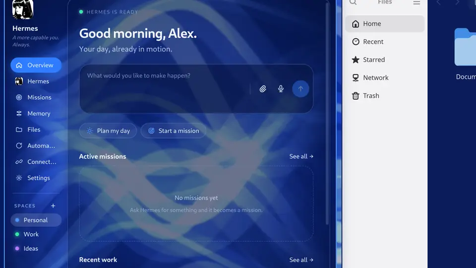
Task: Open the Automations sidebar entry
Action: [x=36, y=145]
